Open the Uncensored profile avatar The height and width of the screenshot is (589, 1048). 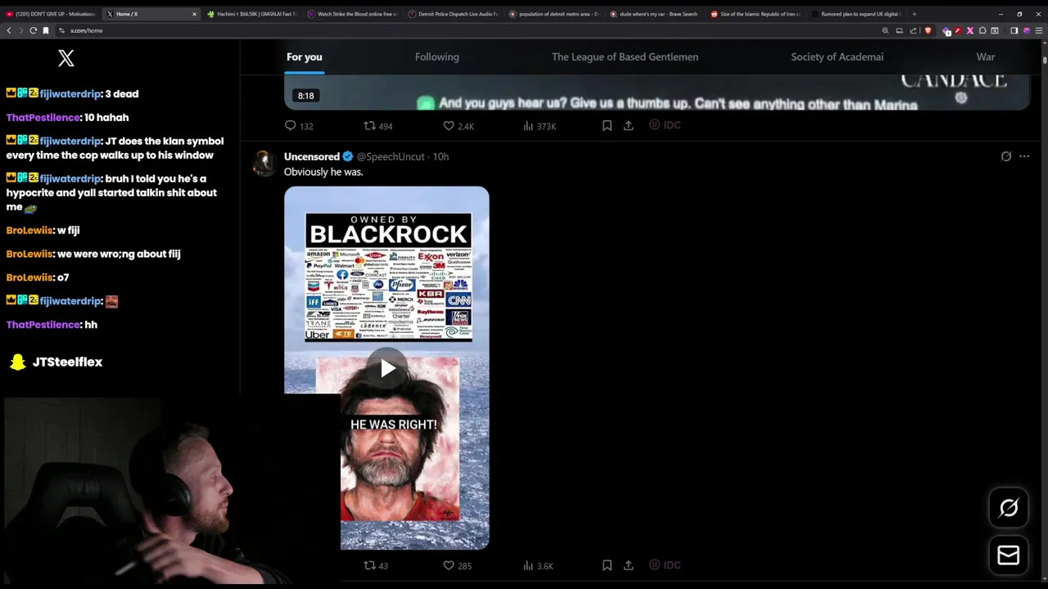(x=264, y=163)
